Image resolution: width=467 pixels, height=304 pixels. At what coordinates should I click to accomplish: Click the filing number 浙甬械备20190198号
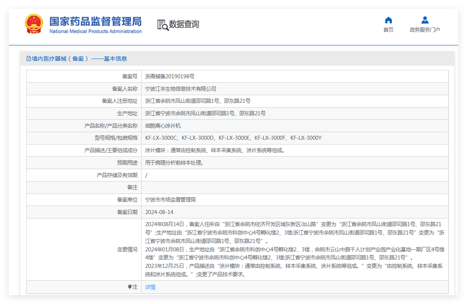169,76
